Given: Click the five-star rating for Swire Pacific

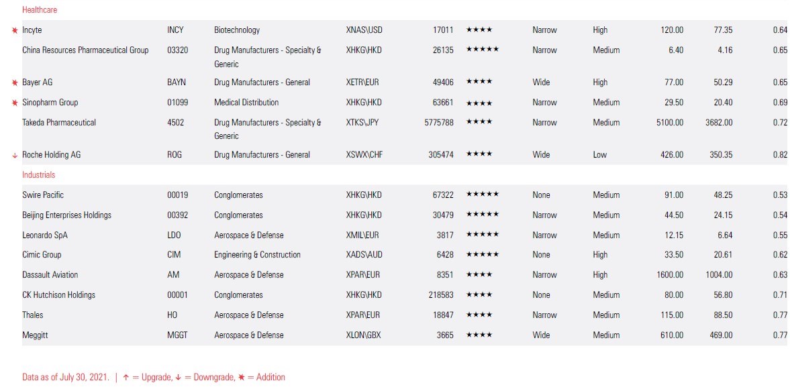Looking at the screenshot, I should click(x=482, y=194).
